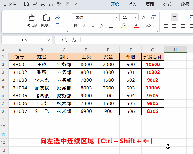Increase font size with A+ icon
The width and height of the screenshot is (193, 154).
pos(144,17)
